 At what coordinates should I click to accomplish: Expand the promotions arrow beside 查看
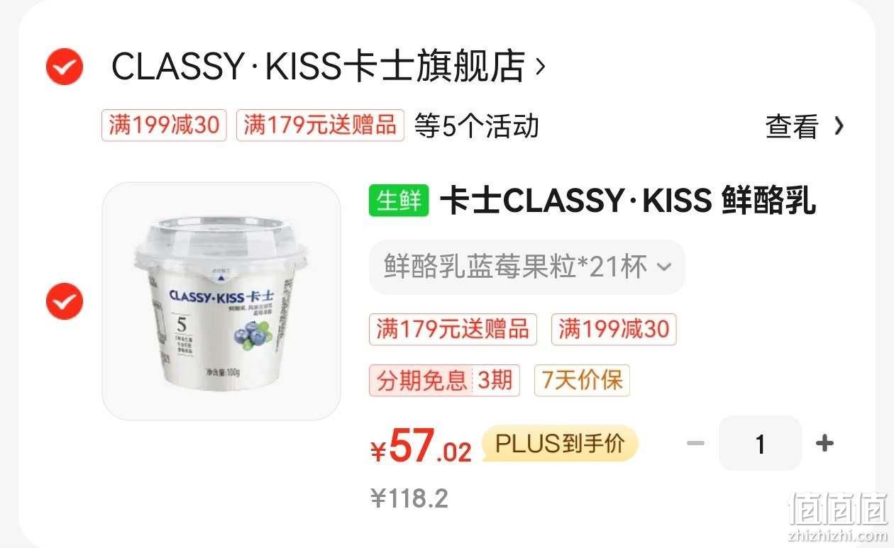click(x=839, y=126)
